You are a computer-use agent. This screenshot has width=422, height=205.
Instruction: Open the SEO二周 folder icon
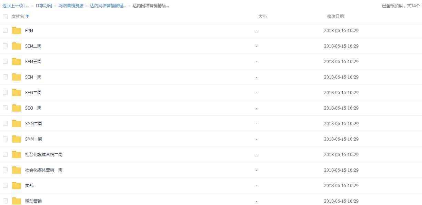(x=17, y=93)
